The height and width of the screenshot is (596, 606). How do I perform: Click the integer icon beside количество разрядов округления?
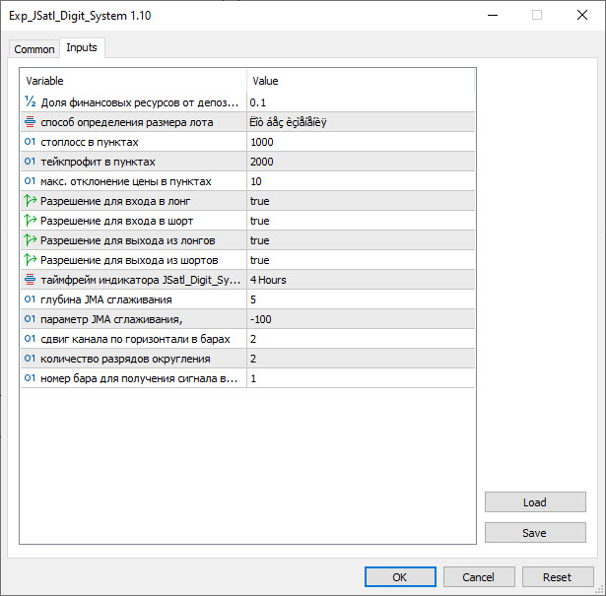[x=30, y=358]
